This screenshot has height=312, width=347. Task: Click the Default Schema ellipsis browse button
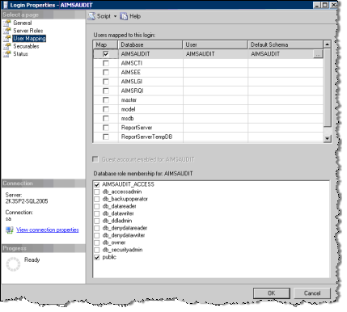[318, 54]
